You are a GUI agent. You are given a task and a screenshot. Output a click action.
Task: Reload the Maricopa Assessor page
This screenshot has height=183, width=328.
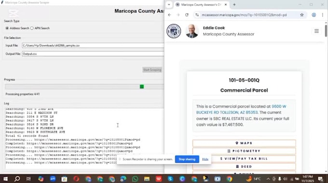click(187, 15)
